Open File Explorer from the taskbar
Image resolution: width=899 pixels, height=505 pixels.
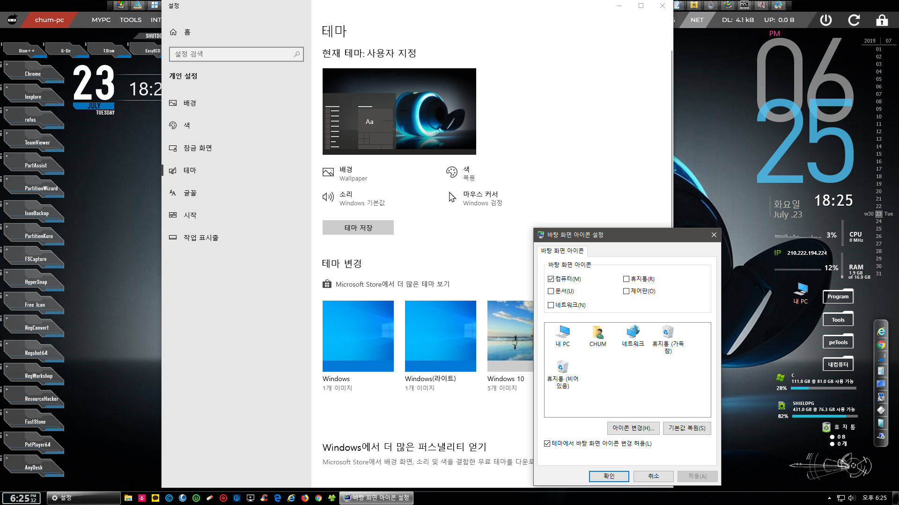128,498
